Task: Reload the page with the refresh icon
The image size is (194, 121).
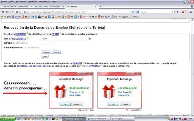Action: [x=133, y=12]
